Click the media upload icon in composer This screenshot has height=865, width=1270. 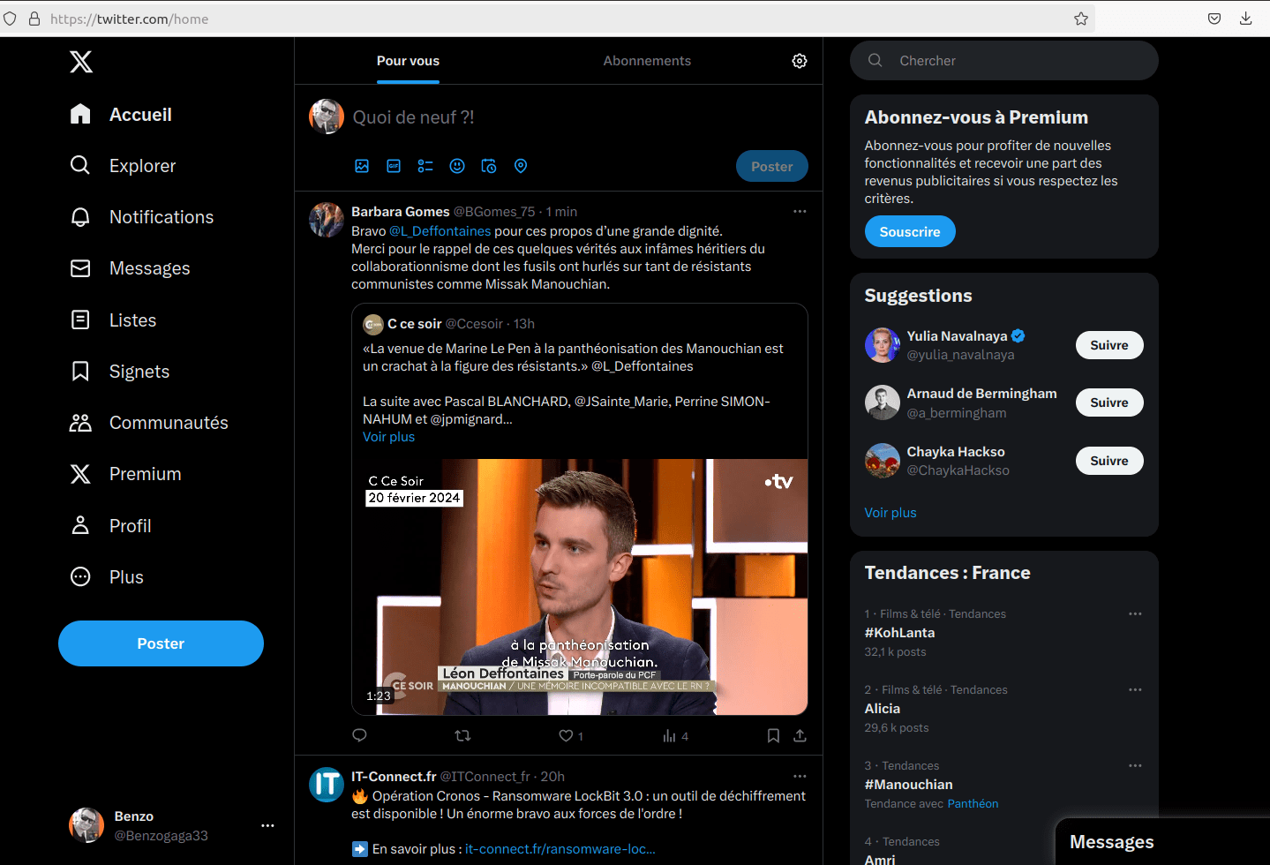pos(362,166)
